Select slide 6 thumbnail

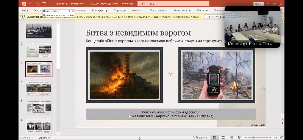pos(39,126)
